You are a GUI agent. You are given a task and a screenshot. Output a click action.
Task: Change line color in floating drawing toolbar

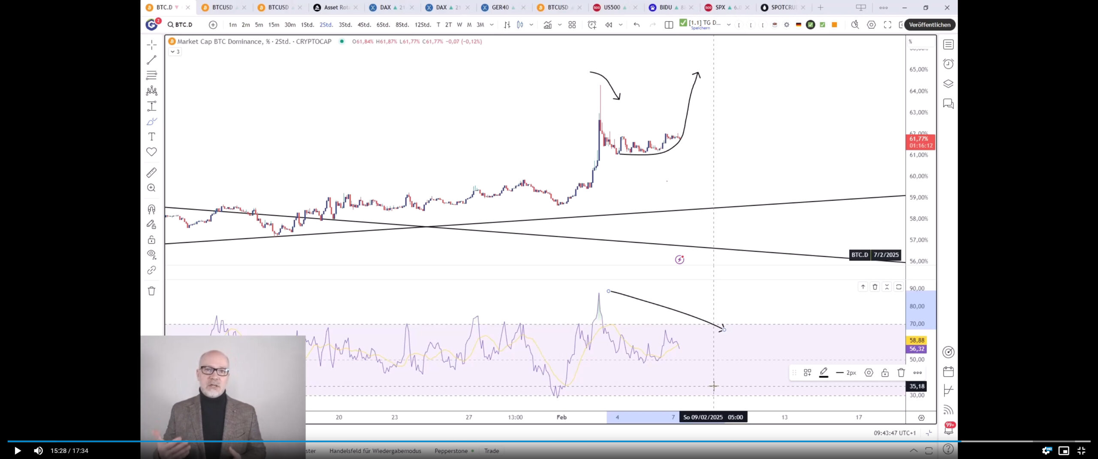[823, 373]
